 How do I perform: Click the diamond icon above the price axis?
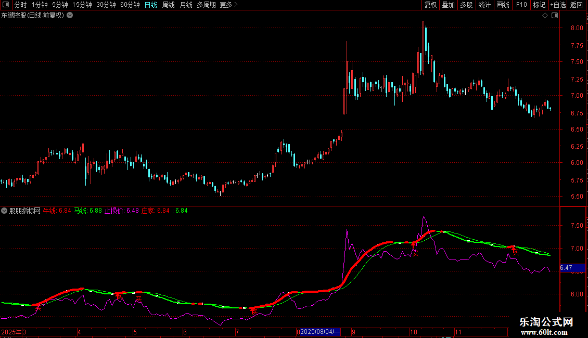coord(545,16)
